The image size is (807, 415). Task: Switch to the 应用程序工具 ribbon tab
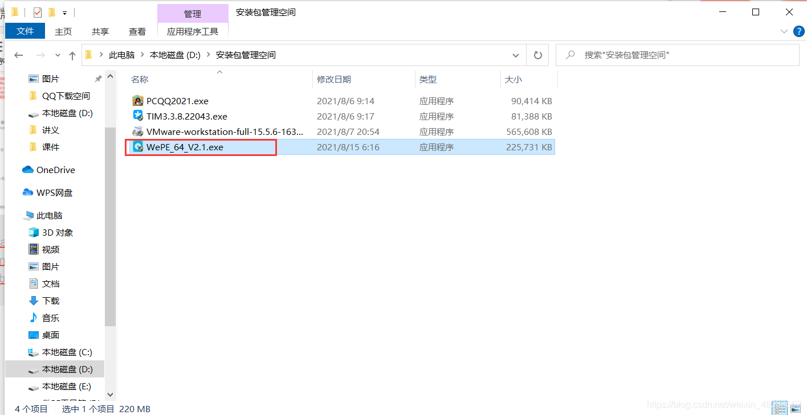point(193,31)
